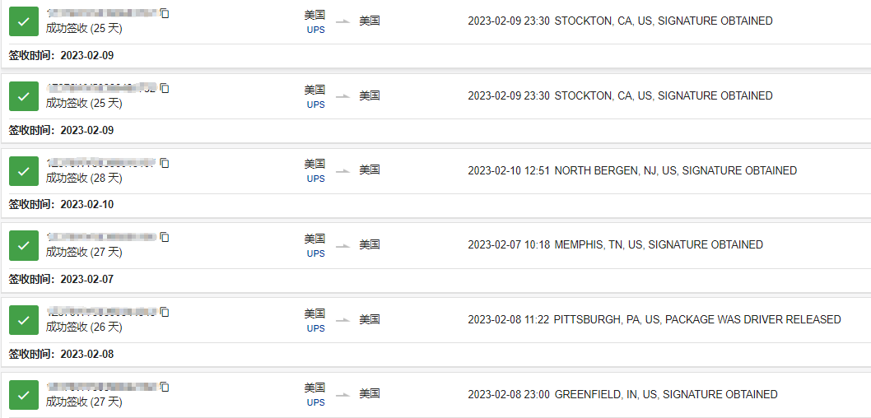871x418 pixels.
Task: Click copy icon in second Stockton row
Action: pos(165,88)
